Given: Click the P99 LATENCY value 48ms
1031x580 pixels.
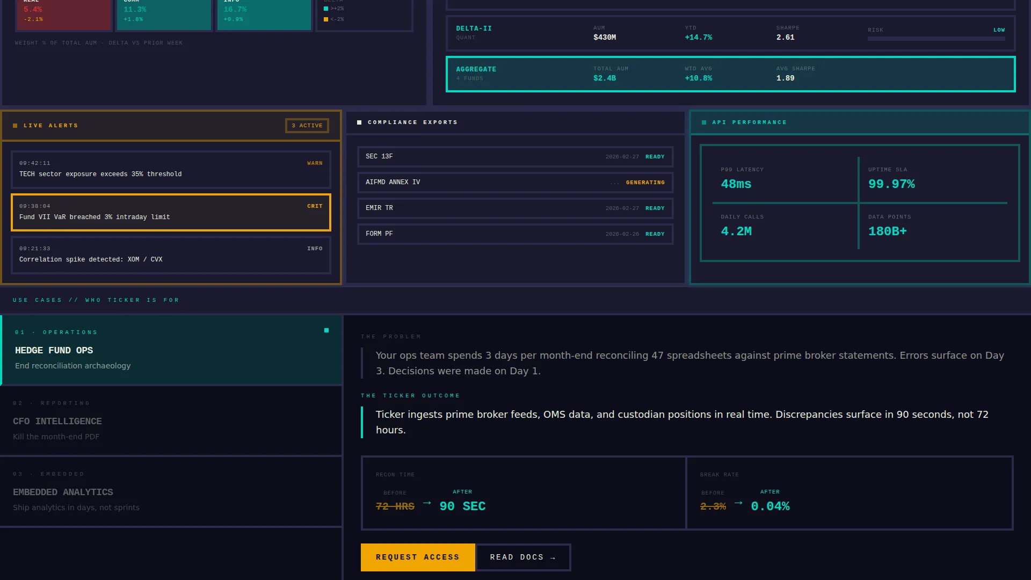Looking at the screenshot, I should [x=736, y=184].
